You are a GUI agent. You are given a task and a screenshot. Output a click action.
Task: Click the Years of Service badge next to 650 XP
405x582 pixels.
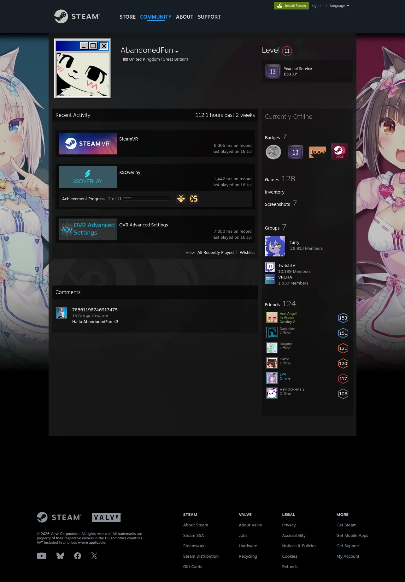click(273, 71)
